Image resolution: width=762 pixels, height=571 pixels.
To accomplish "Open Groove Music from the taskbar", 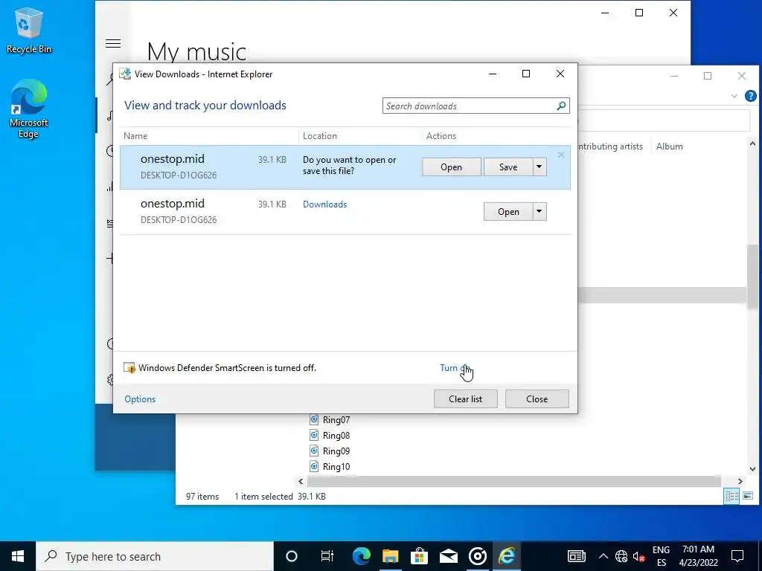I will coord(477,556).
